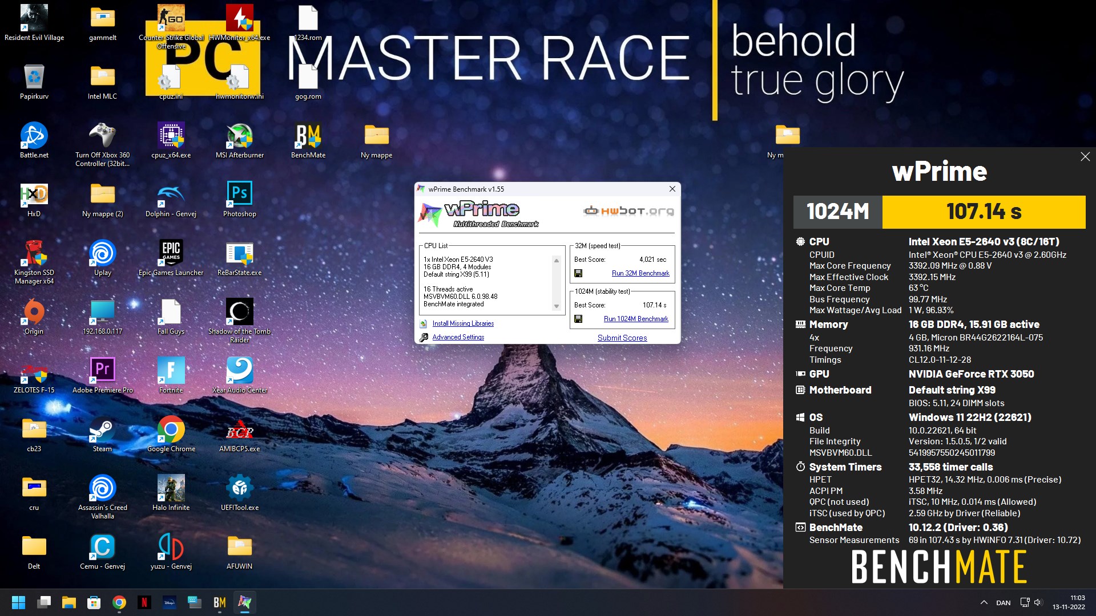The width and height of the screenshot is (1096, 616).
Task: Click Run 32M Benchmark link
Action: tap(640, 273)
